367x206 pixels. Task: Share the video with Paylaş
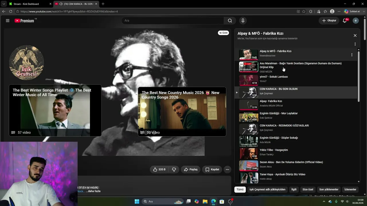tap(191, 169)
